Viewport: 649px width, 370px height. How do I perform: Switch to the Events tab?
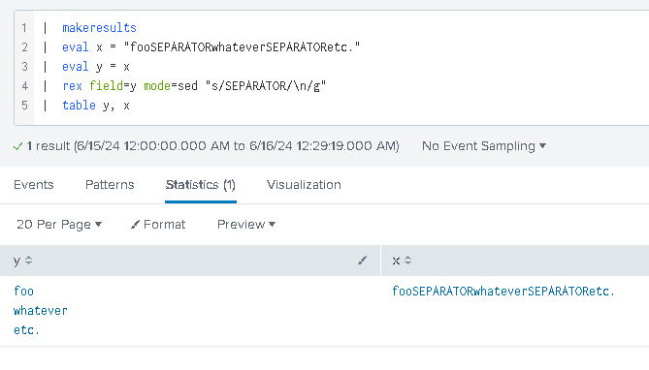click(34, 185)
